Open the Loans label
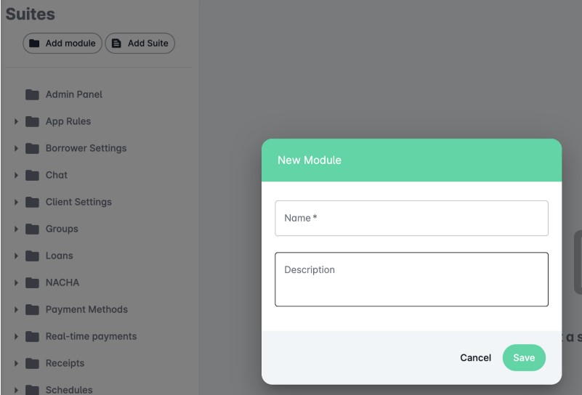This screenshot has width=582, height=395. point(60,256)
